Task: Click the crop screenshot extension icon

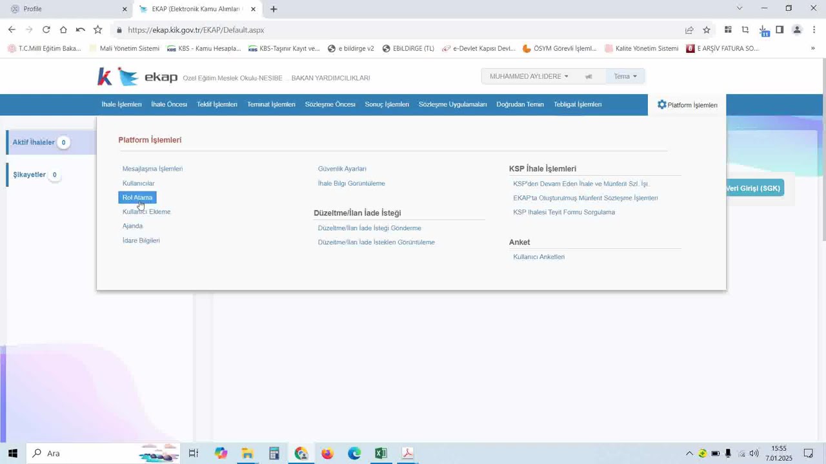Action: pos(745,30)
